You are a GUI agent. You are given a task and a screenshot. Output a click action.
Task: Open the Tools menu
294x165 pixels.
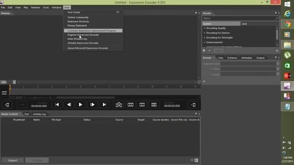pyautogui.click(x=46, y=7)
